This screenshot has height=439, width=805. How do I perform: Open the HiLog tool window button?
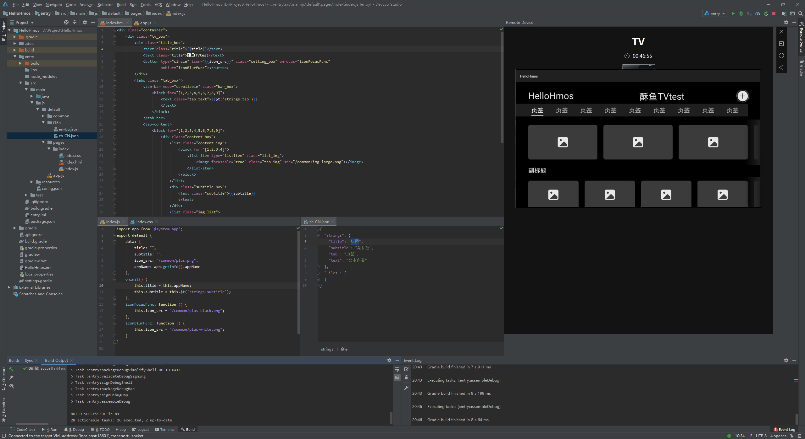click(121, 430)
